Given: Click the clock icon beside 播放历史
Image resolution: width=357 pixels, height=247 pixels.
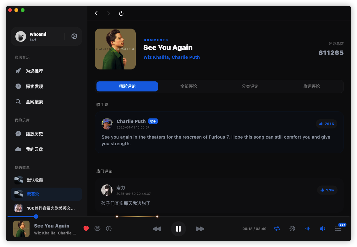Looking at the screenshot, I should coord(18,134).
